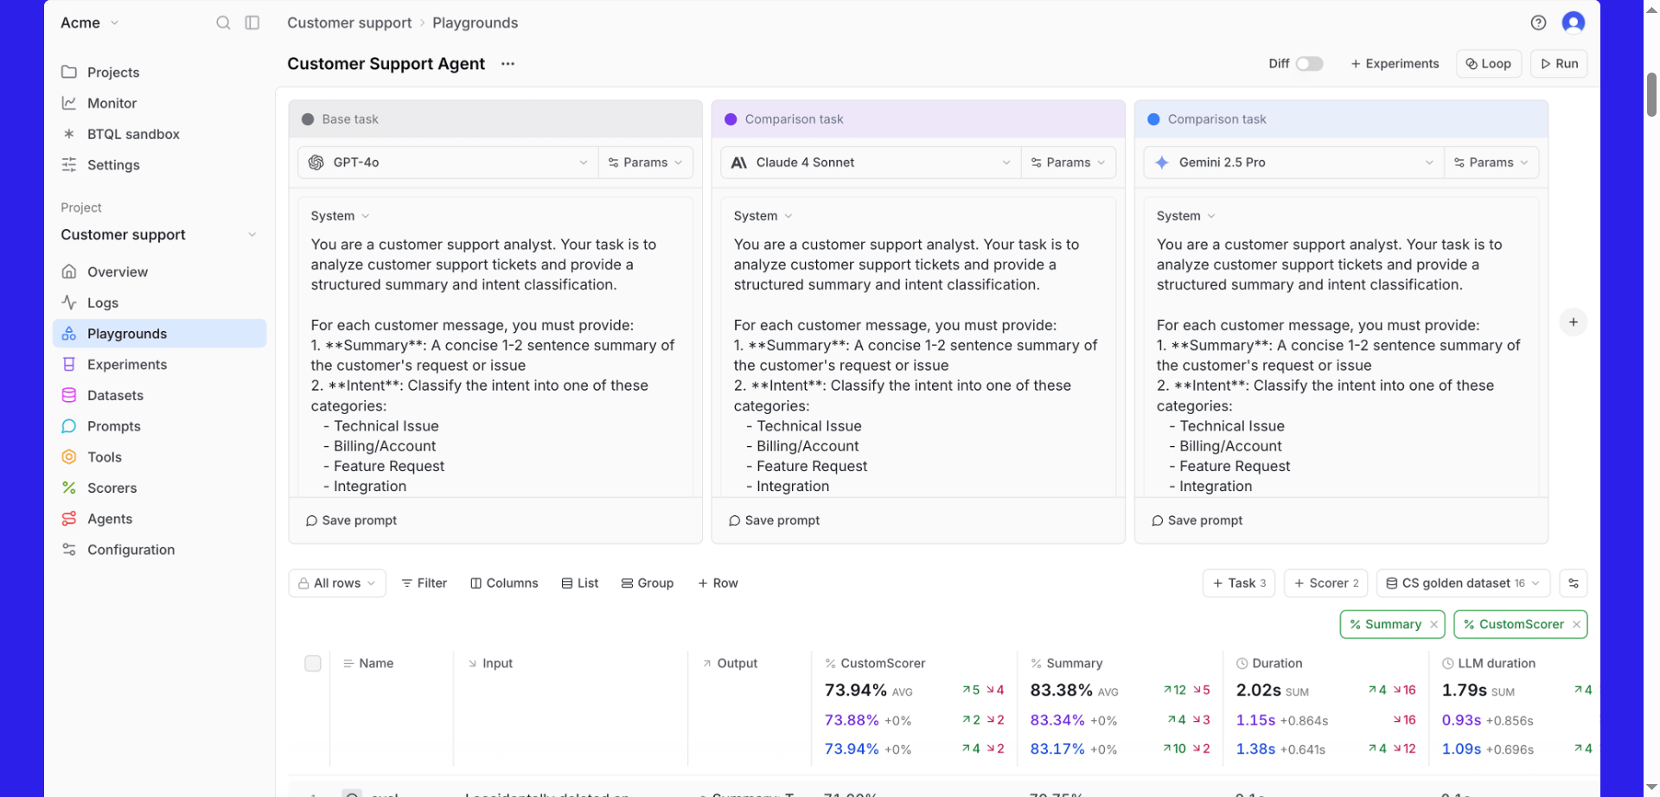Screen dimensions: 1660x797
Task: Toggle the Diff switch
Action: coord(1309,64)
